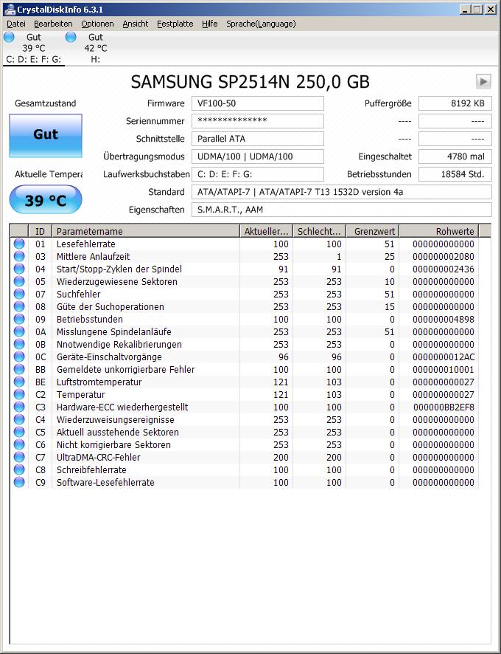Open the Festplatte menu

175,24
